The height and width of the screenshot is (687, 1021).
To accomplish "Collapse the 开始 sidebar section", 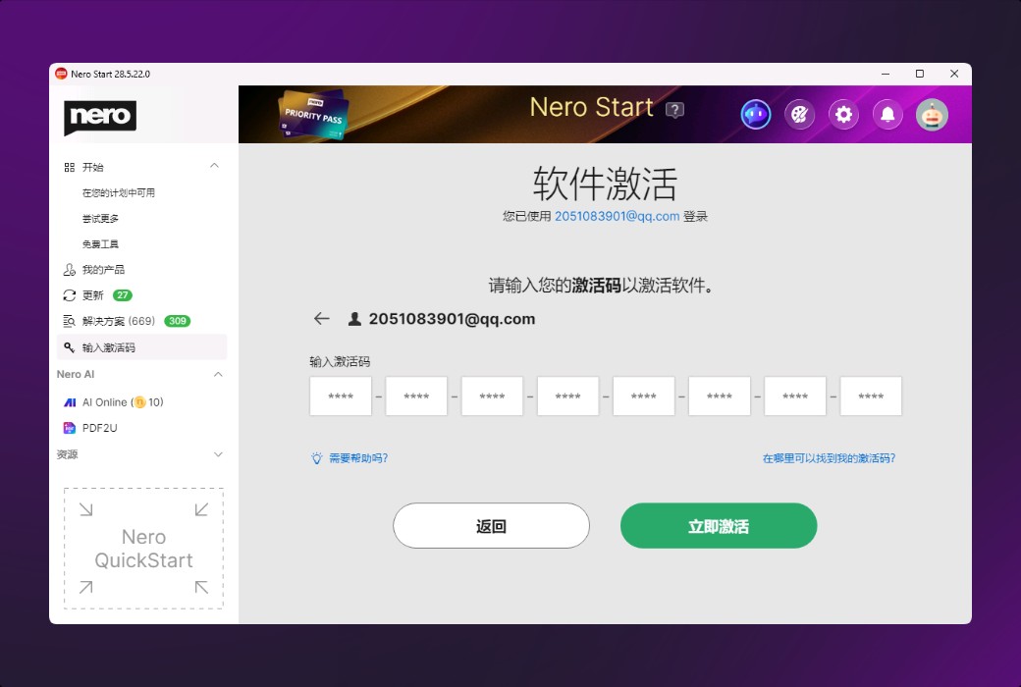I will [214, 166].
